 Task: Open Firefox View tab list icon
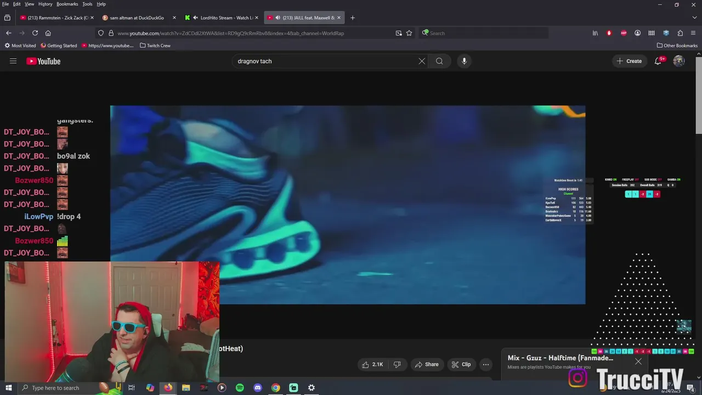8,18
